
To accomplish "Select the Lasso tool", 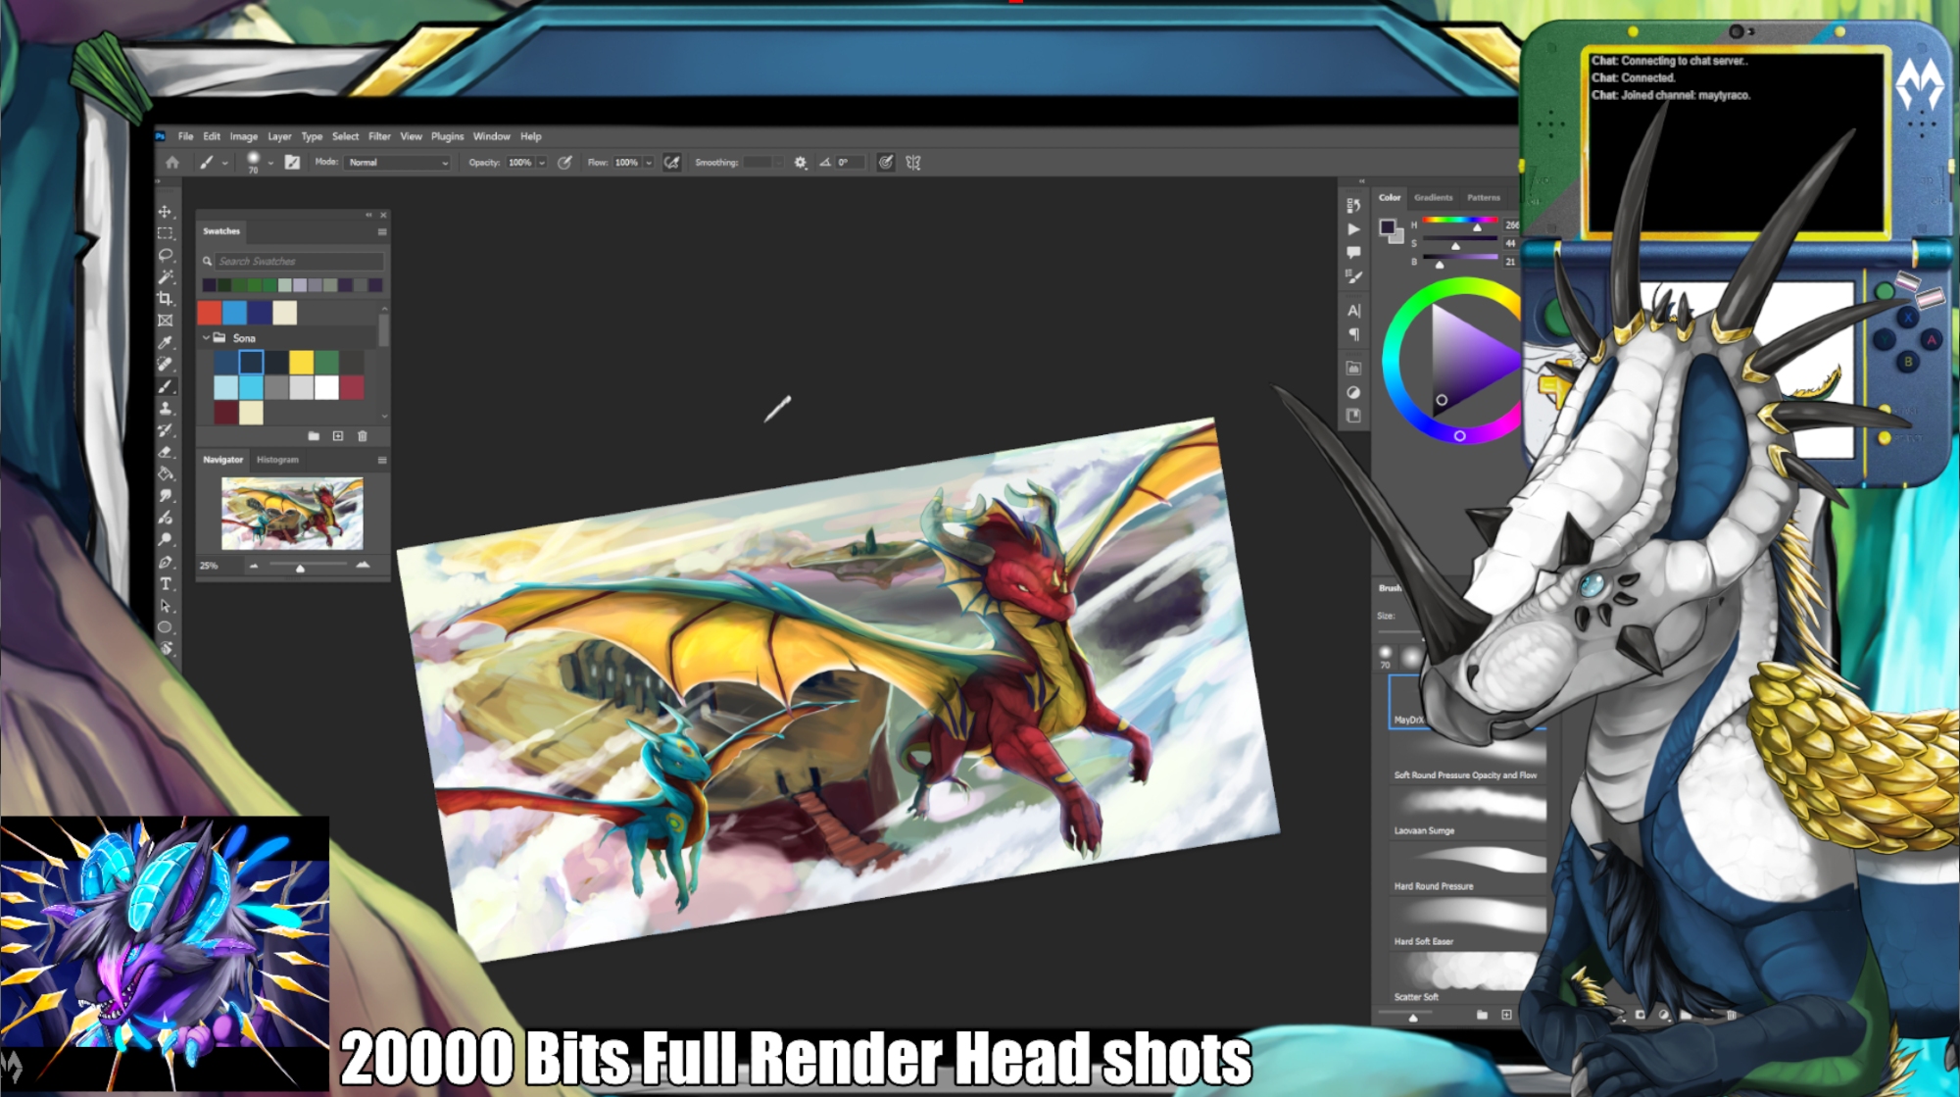I will [x=165, y=255].
